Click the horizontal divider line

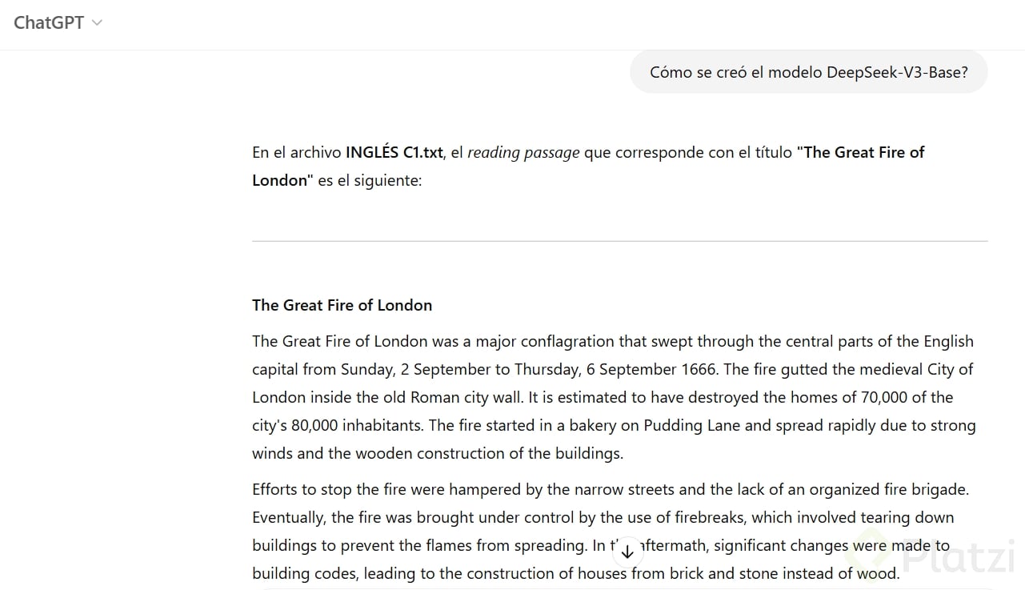coord(619,241)
